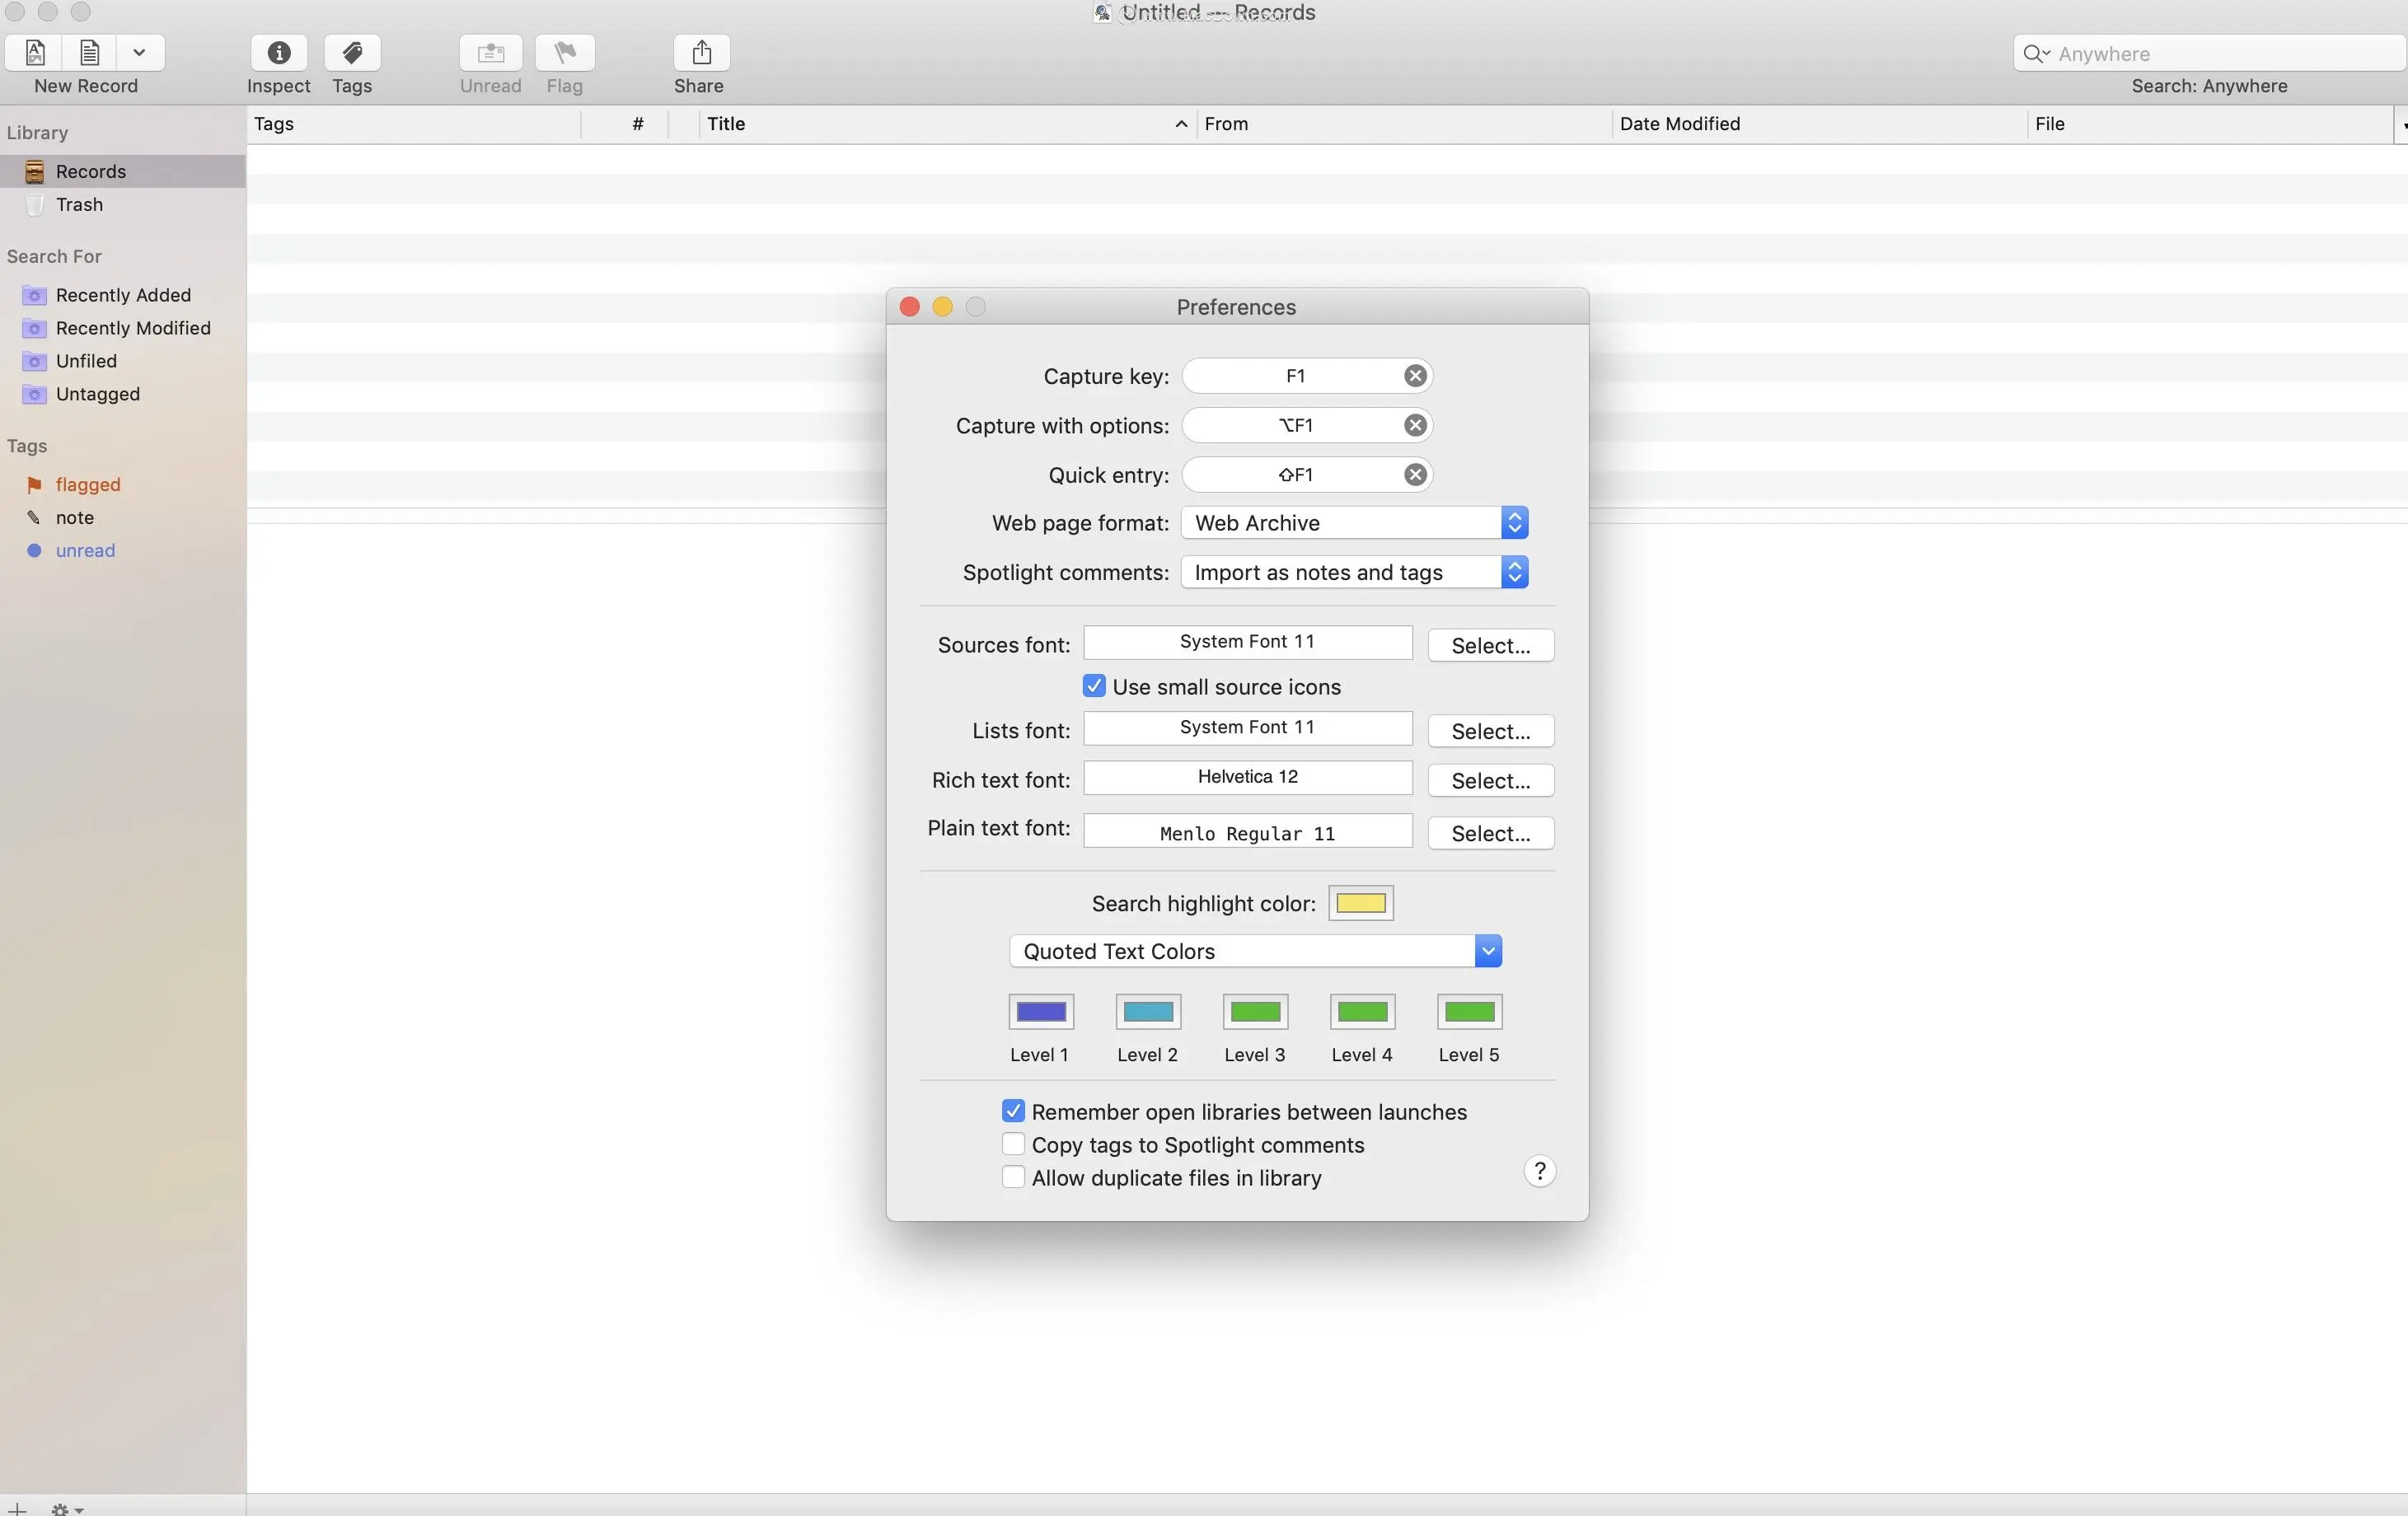
Task: Open the Tags toolbar icon
Action: coord(352,53)
